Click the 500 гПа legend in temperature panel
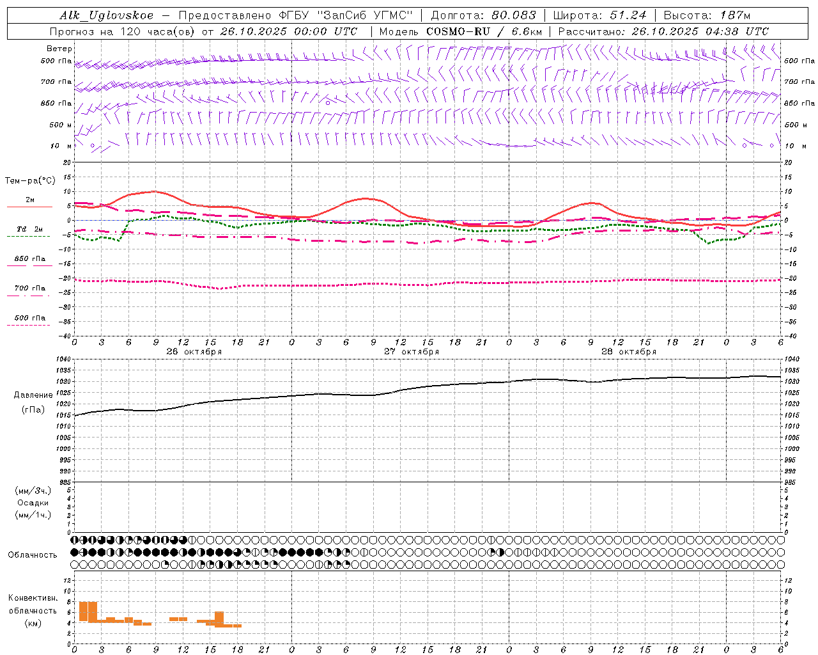Viewport: 818px width, 655px height. coord(30,318)
